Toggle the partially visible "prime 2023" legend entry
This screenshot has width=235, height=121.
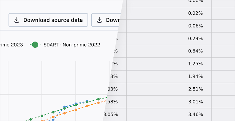coord(11,45)
